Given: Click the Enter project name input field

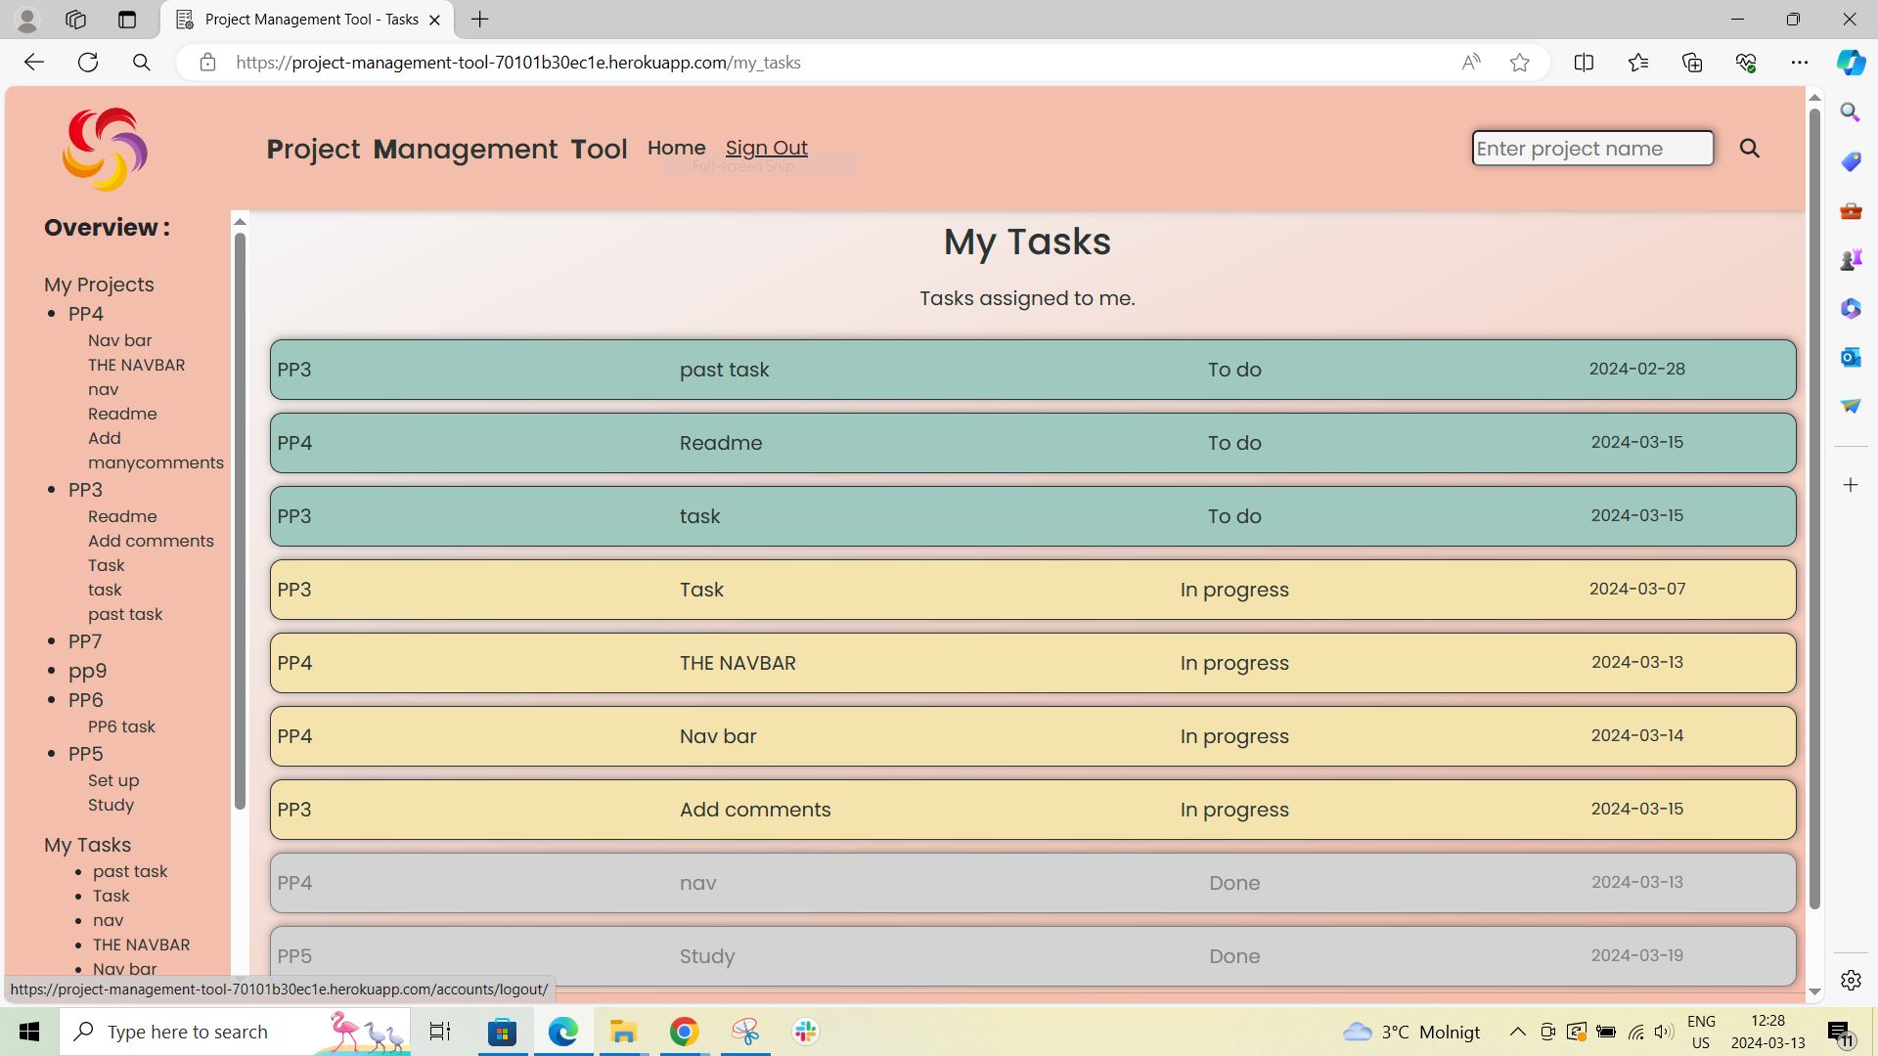Looking at the screenshot, I should (x=1591, y=148).
